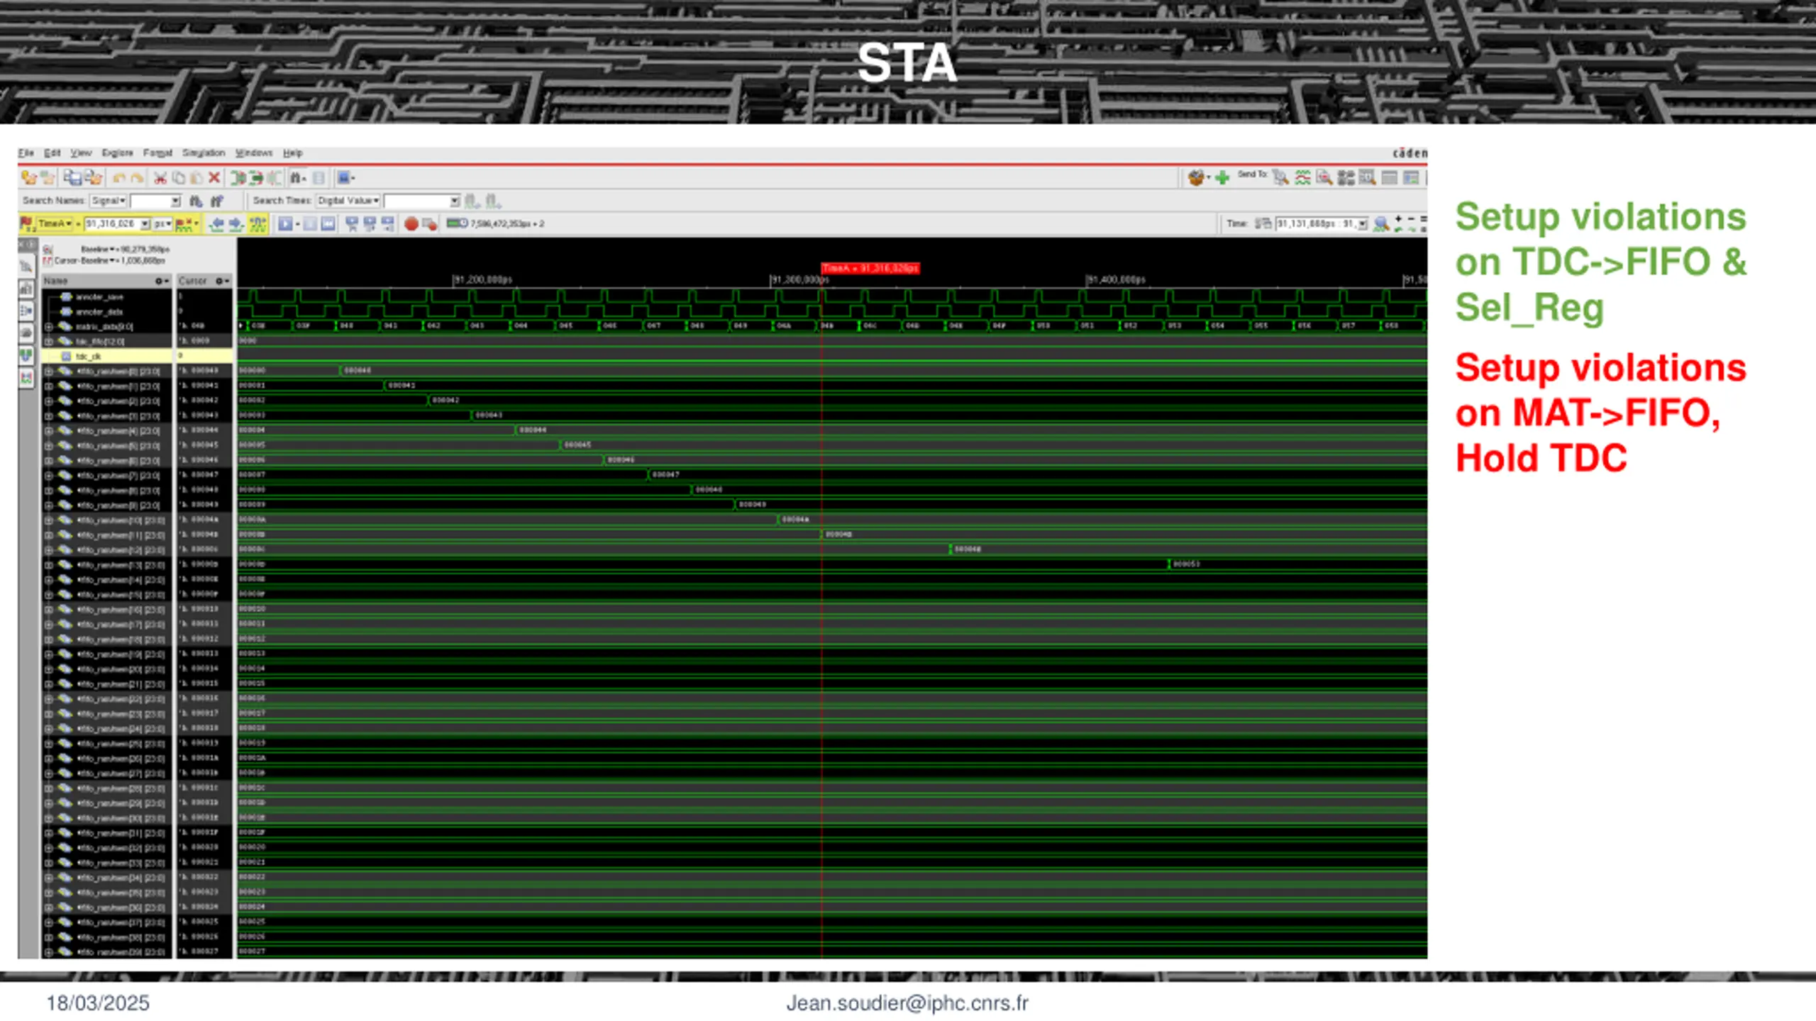Open the Edit menu
Viewport: 1816px width, 1021px height.
pos(52,152)
